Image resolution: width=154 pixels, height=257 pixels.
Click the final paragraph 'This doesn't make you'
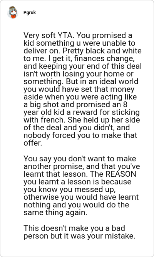pyautogui.click(x=79, y=232)
